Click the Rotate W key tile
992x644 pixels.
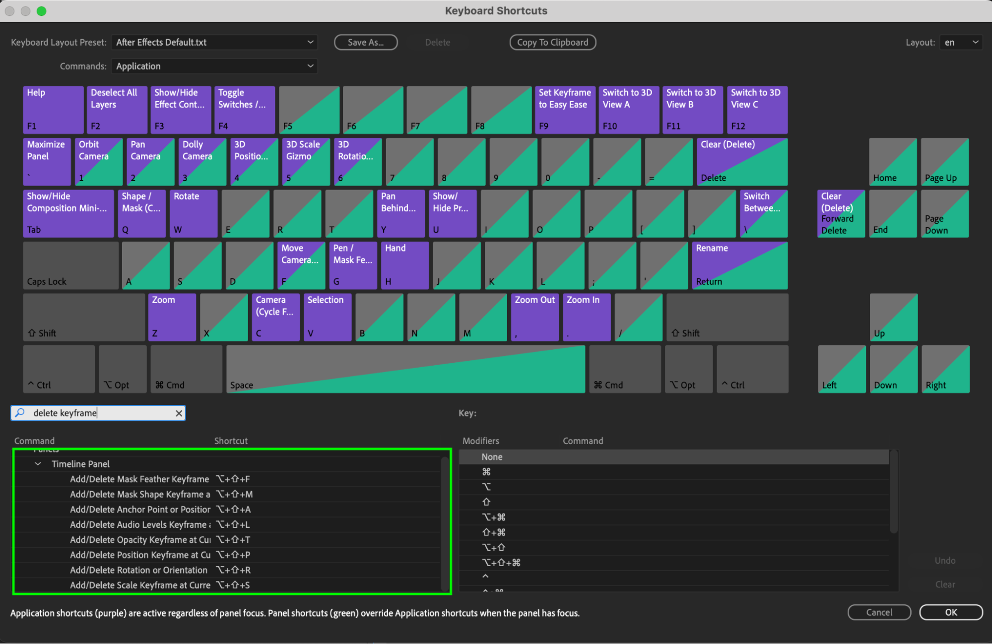[x=193, y=213]
